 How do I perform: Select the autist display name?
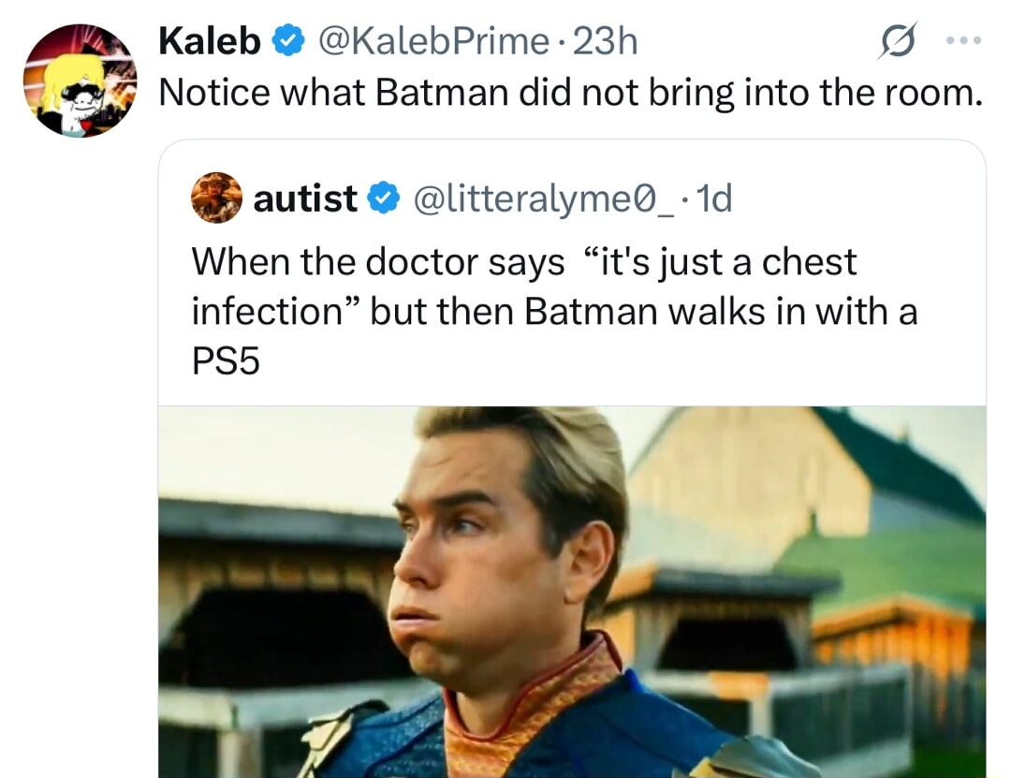coord(305,198)
